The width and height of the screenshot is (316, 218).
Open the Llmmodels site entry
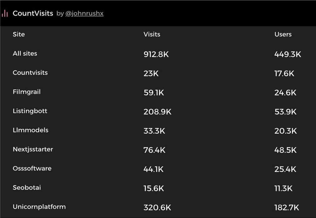click(x=31, y=130)
